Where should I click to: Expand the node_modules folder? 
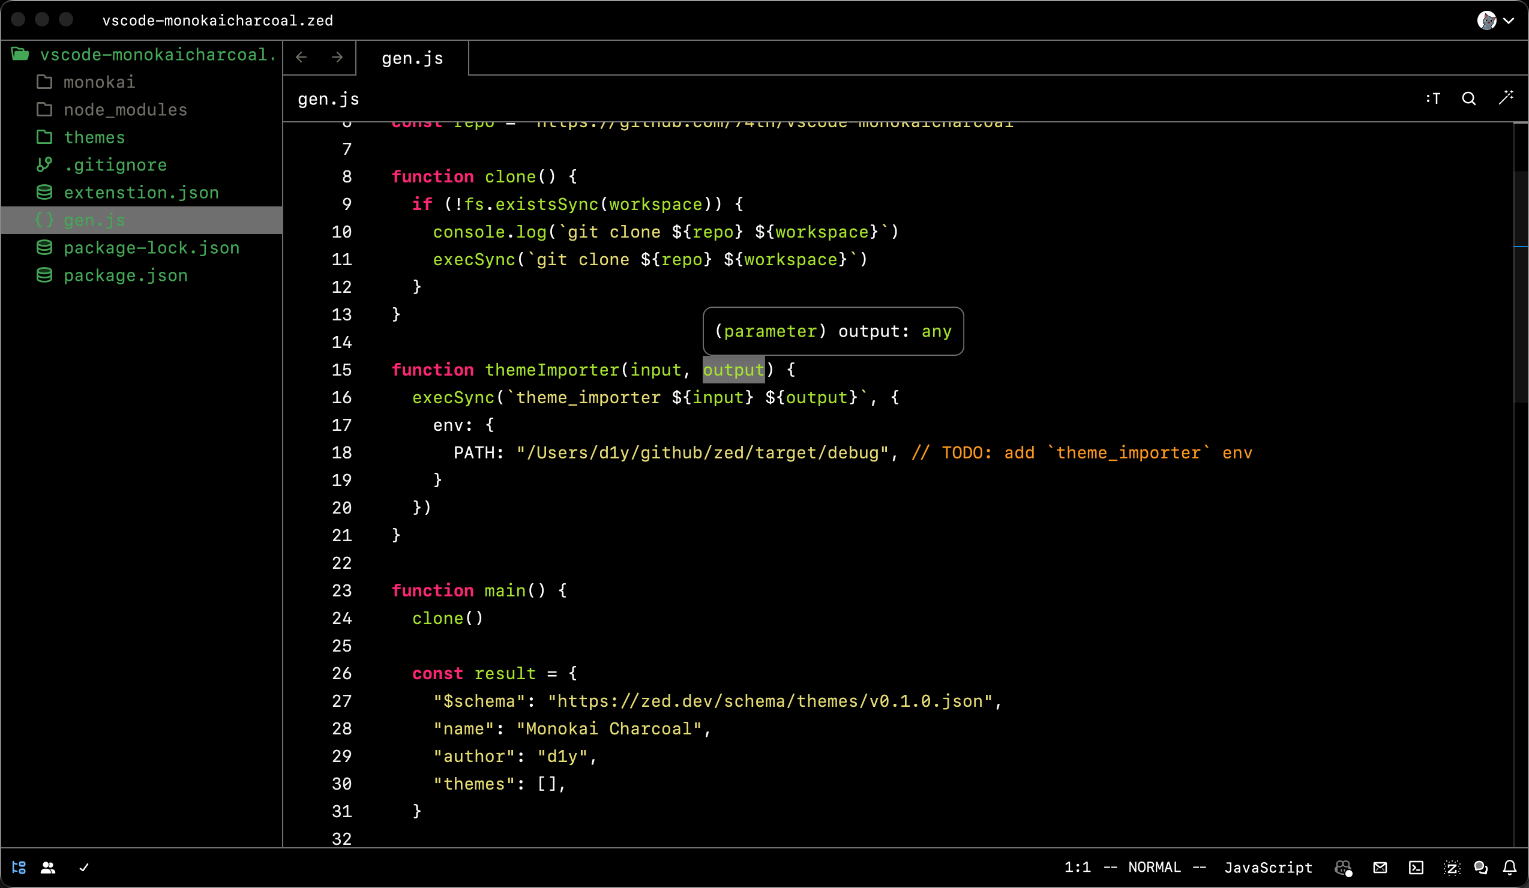click(125, 110)
